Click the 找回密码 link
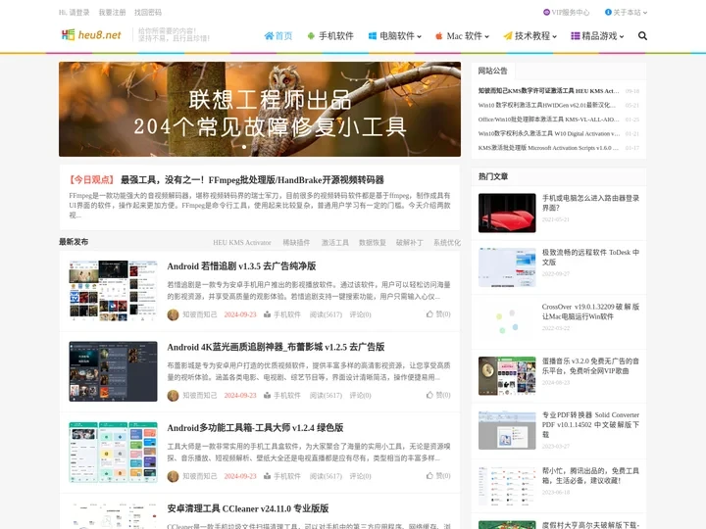This screenshot has width=706, height=529. (148, 12)
